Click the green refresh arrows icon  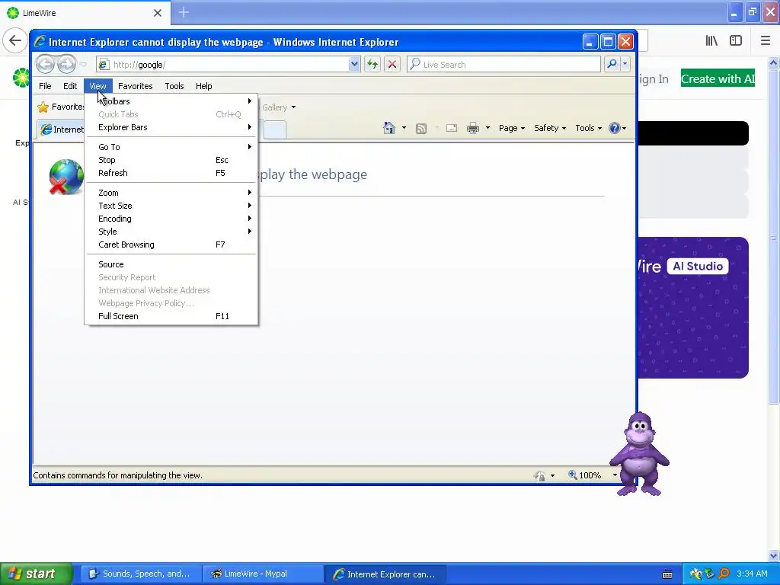point(372,64)
